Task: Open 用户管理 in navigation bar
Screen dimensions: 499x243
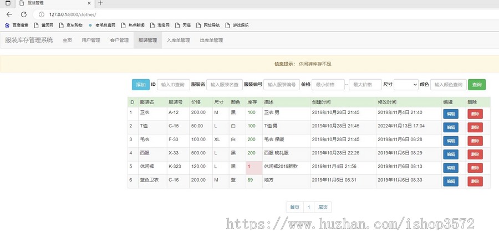Action: coord(91,40)
